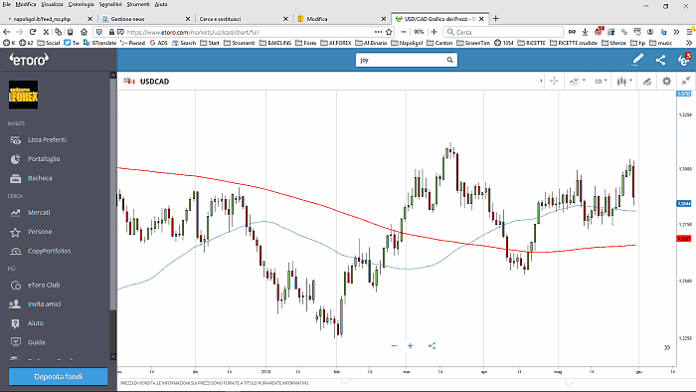
Task: Go to browser home page icon
Action: pyautogui.click(x=84, y=32)
